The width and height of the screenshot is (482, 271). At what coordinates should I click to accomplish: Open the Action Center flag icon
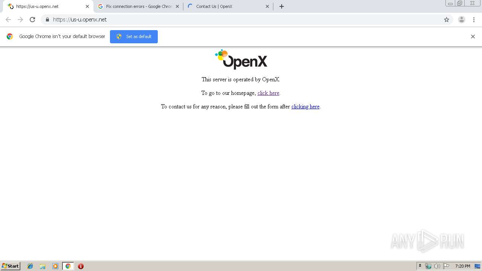[446, 266]
